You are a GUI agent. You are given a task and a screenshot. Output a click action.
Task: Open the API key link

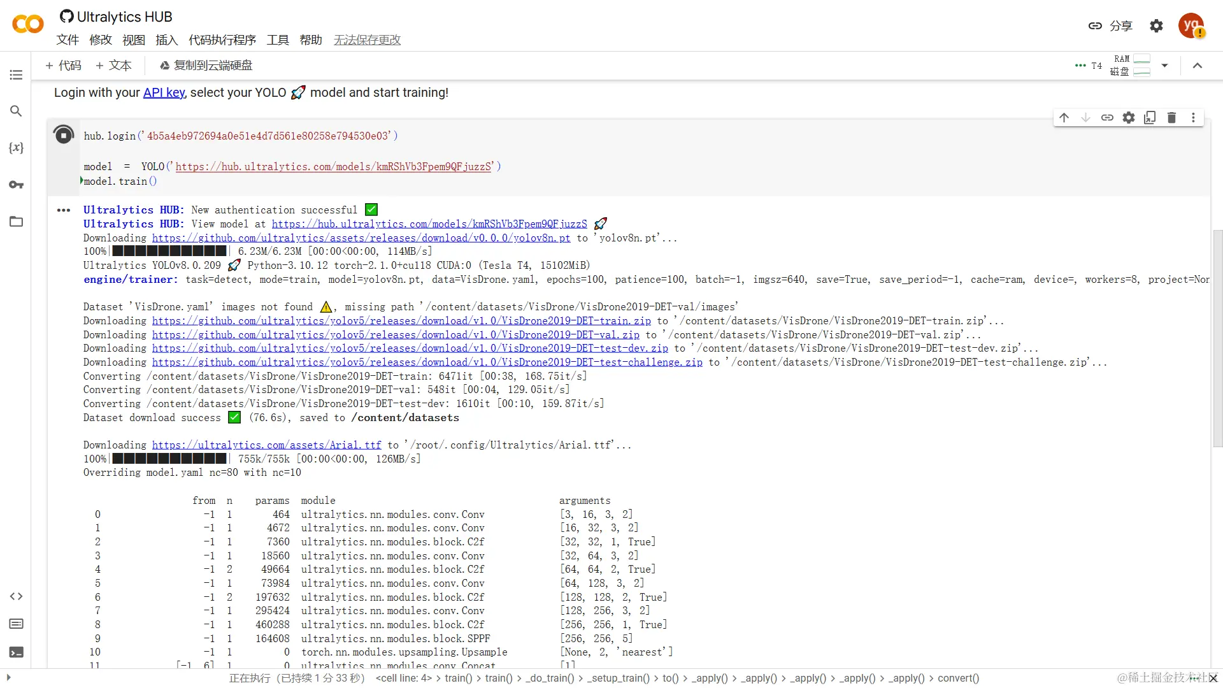(x=164, y=92)
